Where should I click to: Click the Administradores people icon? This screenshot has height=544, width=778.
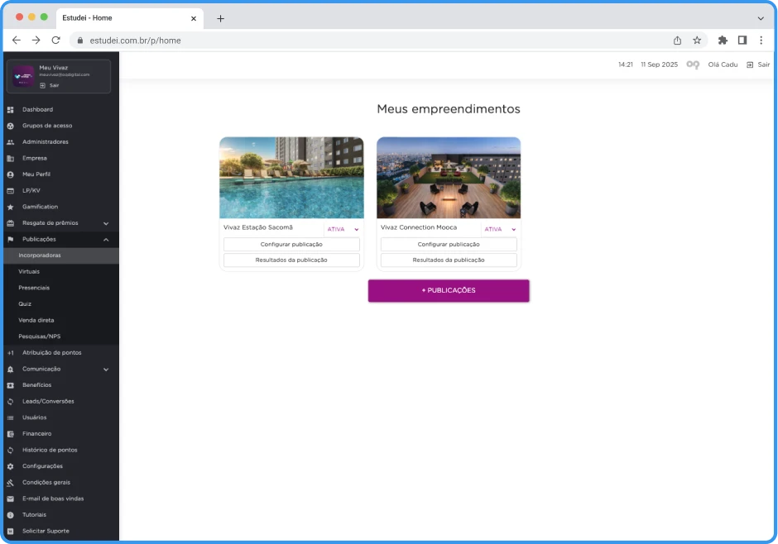point(11,142)
